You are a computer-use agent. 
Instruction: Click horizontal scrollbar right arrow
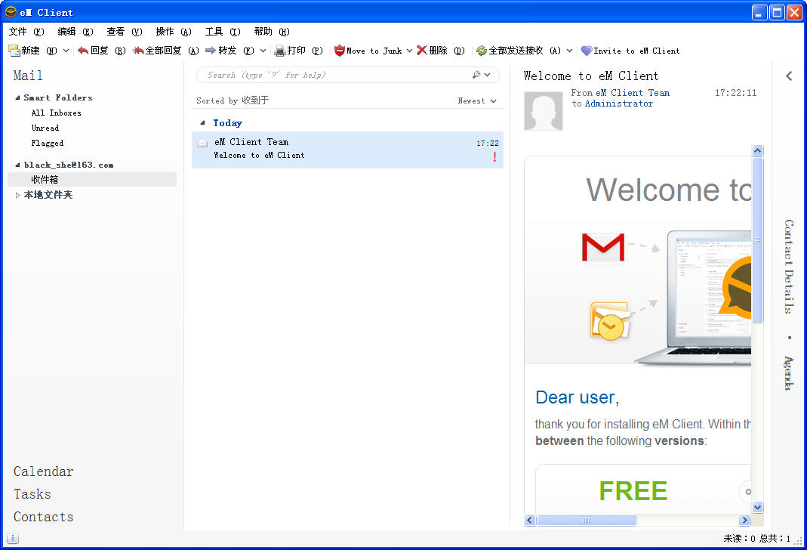point(745,520)
